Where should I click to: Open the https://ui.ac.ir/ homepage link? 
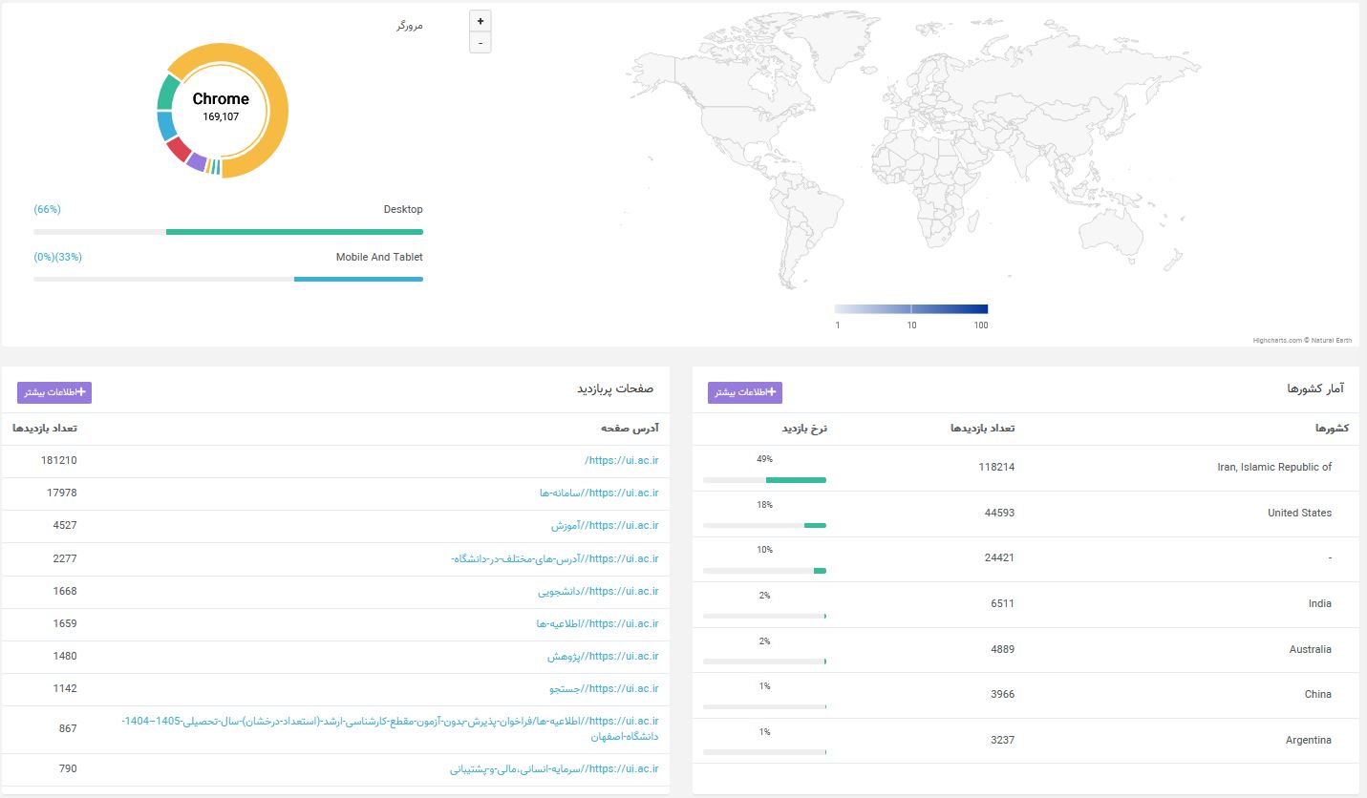point(622,460)
